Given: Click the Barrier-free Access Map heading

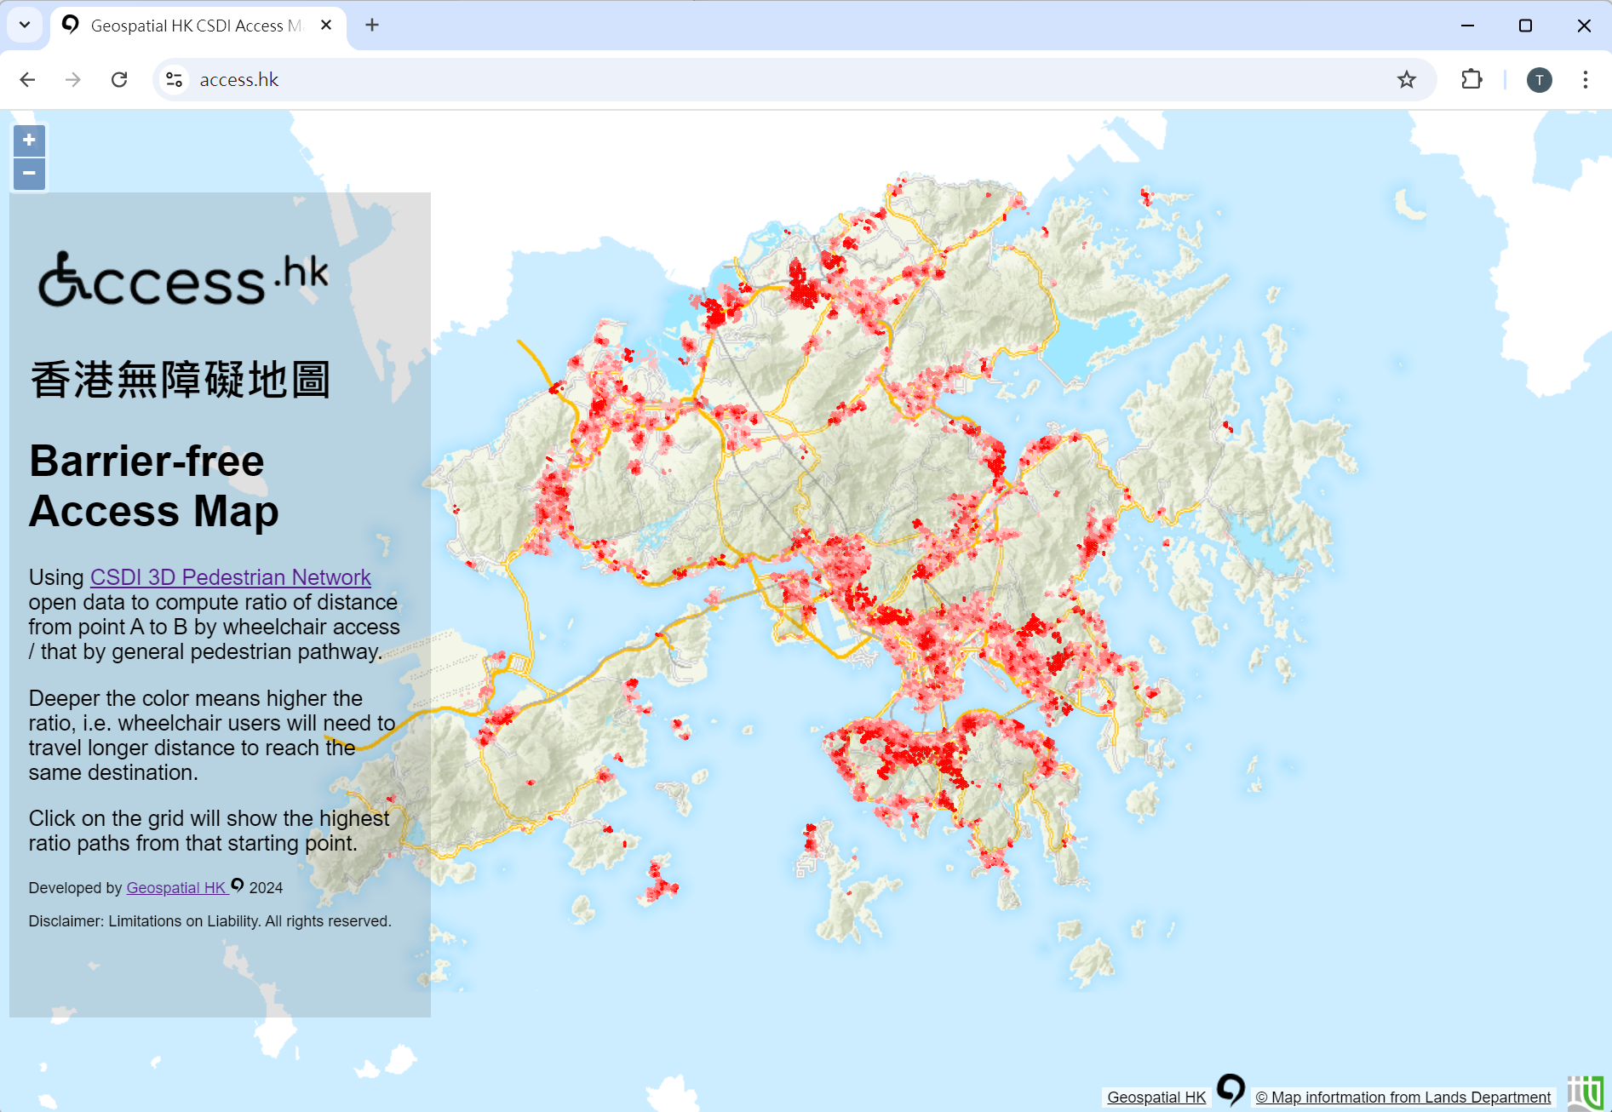Looking at the screenshot, I should point(154,486).
